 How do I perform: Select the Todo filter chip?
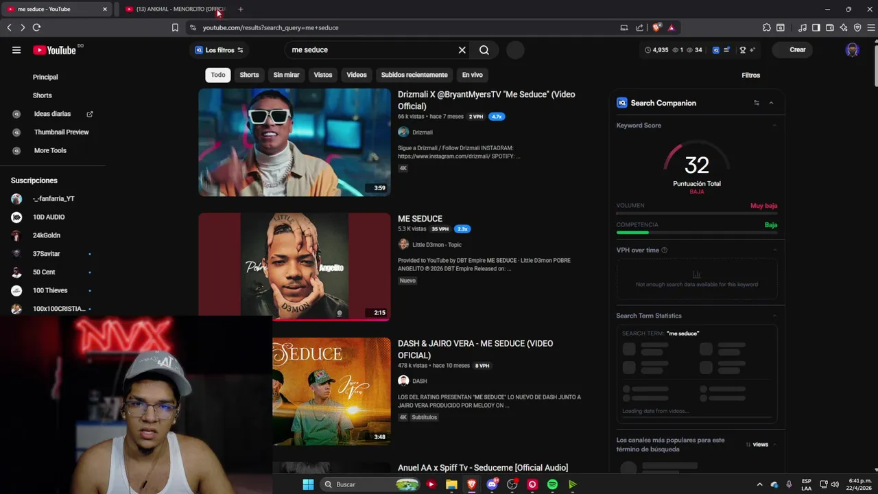point(218,75)
